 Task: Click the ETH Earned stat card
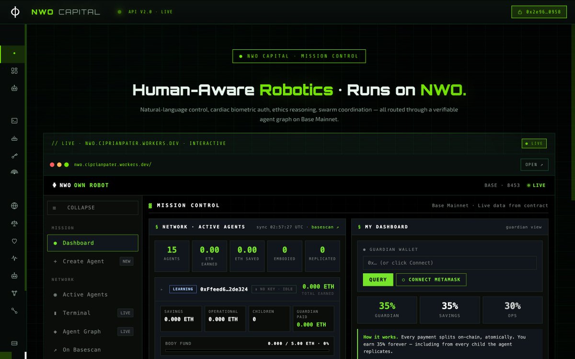pyautogui.click(x=209, y=256)
